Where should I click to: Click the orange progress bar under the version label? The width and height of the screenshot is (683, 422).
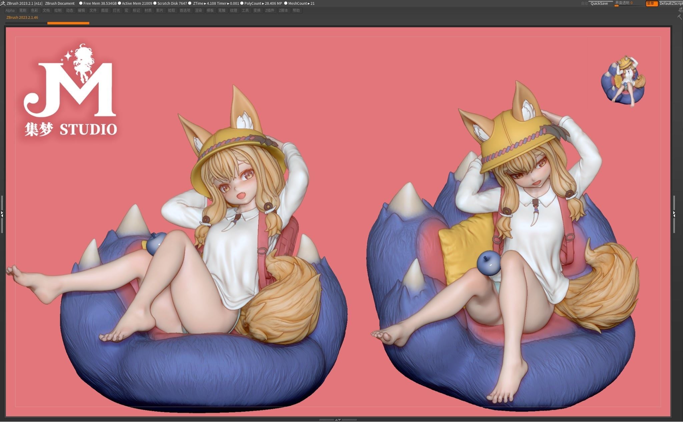click(x=68, y=23)
